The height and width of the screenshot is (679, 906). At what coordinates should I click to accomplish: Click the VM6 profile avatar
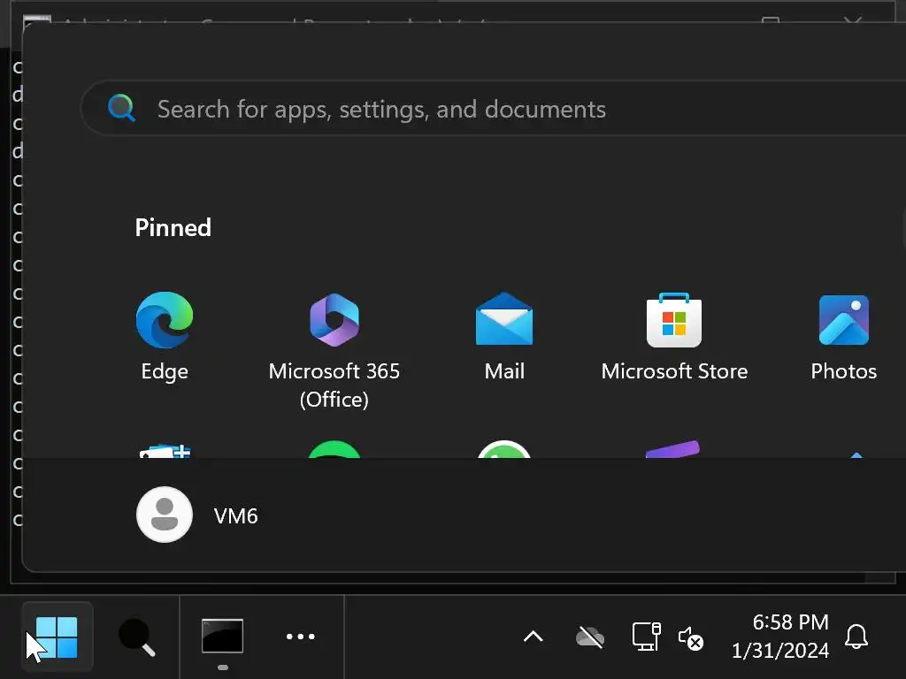click(165, 515)
